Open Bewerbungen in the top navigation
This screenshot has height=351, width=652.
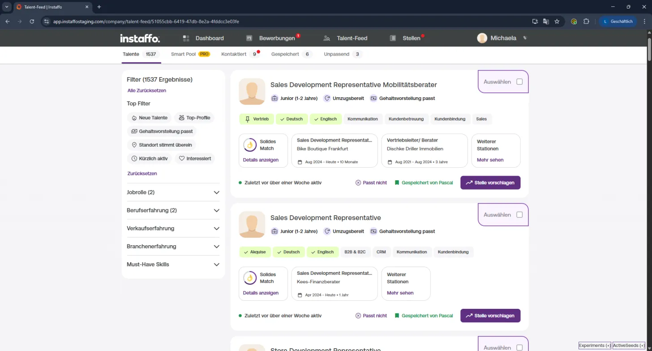(x=273, y=38)
